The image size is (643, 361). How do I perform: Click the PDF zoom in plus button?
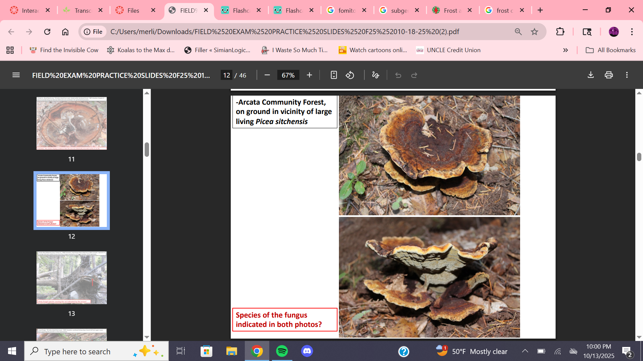[x=309, y=75]
